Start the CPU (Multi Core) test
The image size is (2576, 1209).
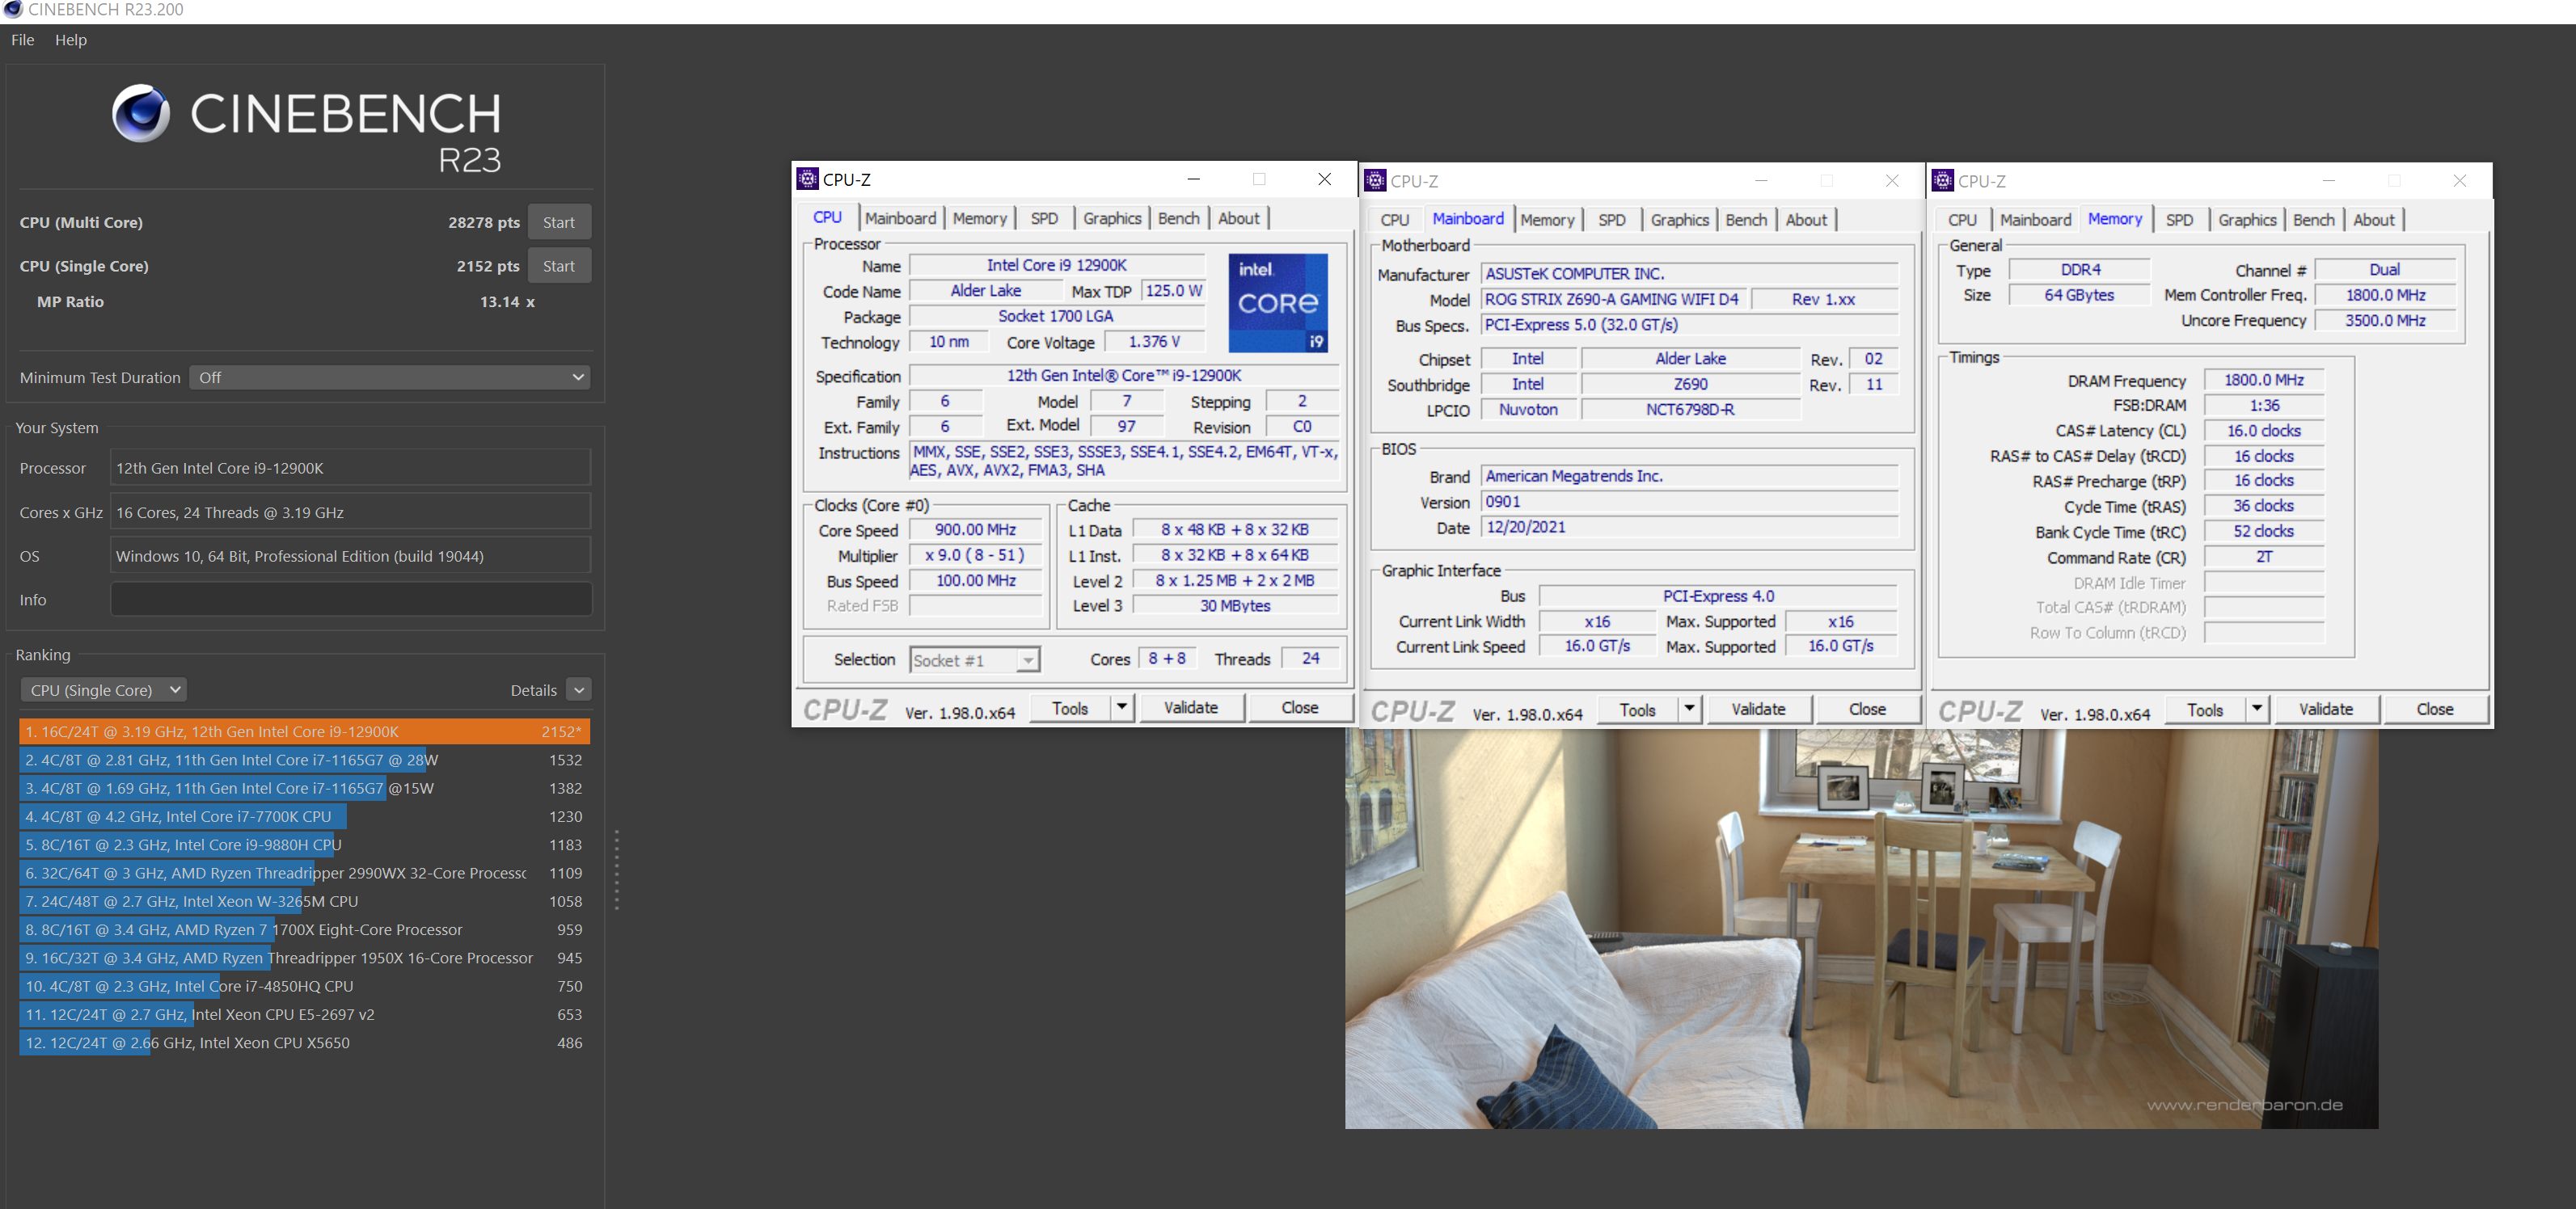click(558, 223)
